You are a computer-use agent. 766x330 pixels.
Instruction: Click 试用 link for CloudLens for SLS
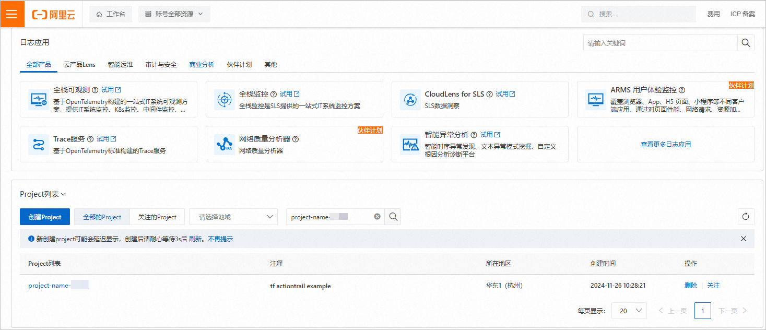click(x=505, y=95)
